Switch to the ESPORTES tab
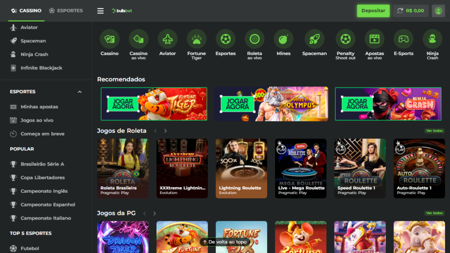This screenshot has height=253, width=450. pos(66,11)
